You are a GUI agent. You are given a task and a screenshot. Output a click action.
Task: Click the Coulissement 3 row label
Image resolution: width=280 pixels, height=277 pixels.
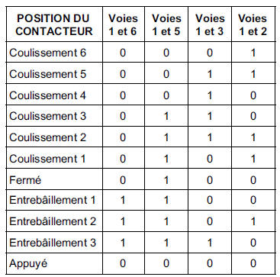tap(48, 116)
